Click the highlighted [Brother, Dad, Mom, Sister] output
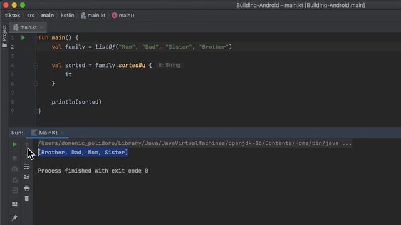 point(83,152)
